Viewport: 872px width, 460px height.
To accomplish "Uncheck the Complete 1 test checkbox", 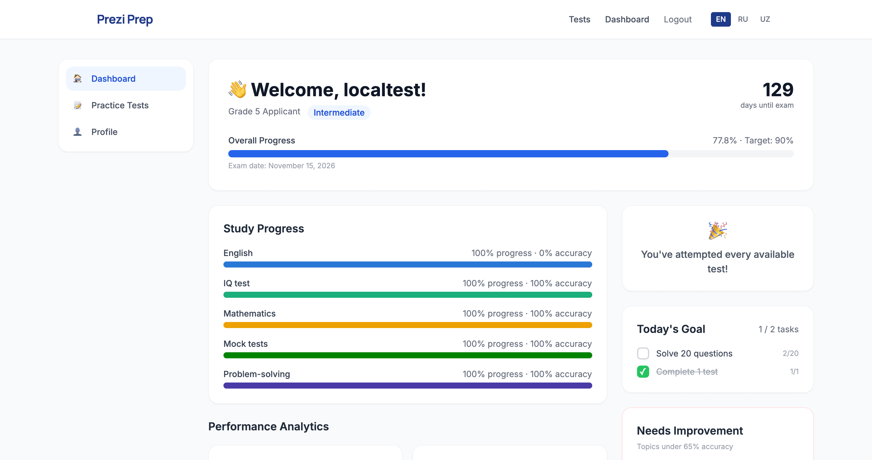I will (643, 372).
